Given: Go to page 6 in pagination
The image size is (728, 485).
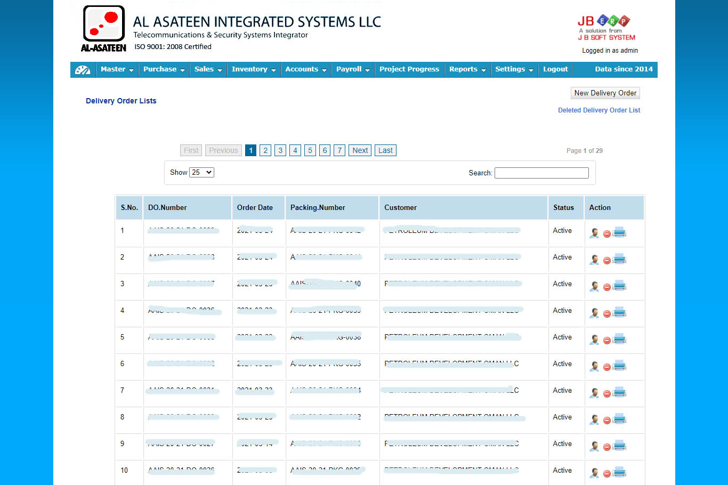Looking at the screenshot, I should pyautogui.click(x=325, y=150).
